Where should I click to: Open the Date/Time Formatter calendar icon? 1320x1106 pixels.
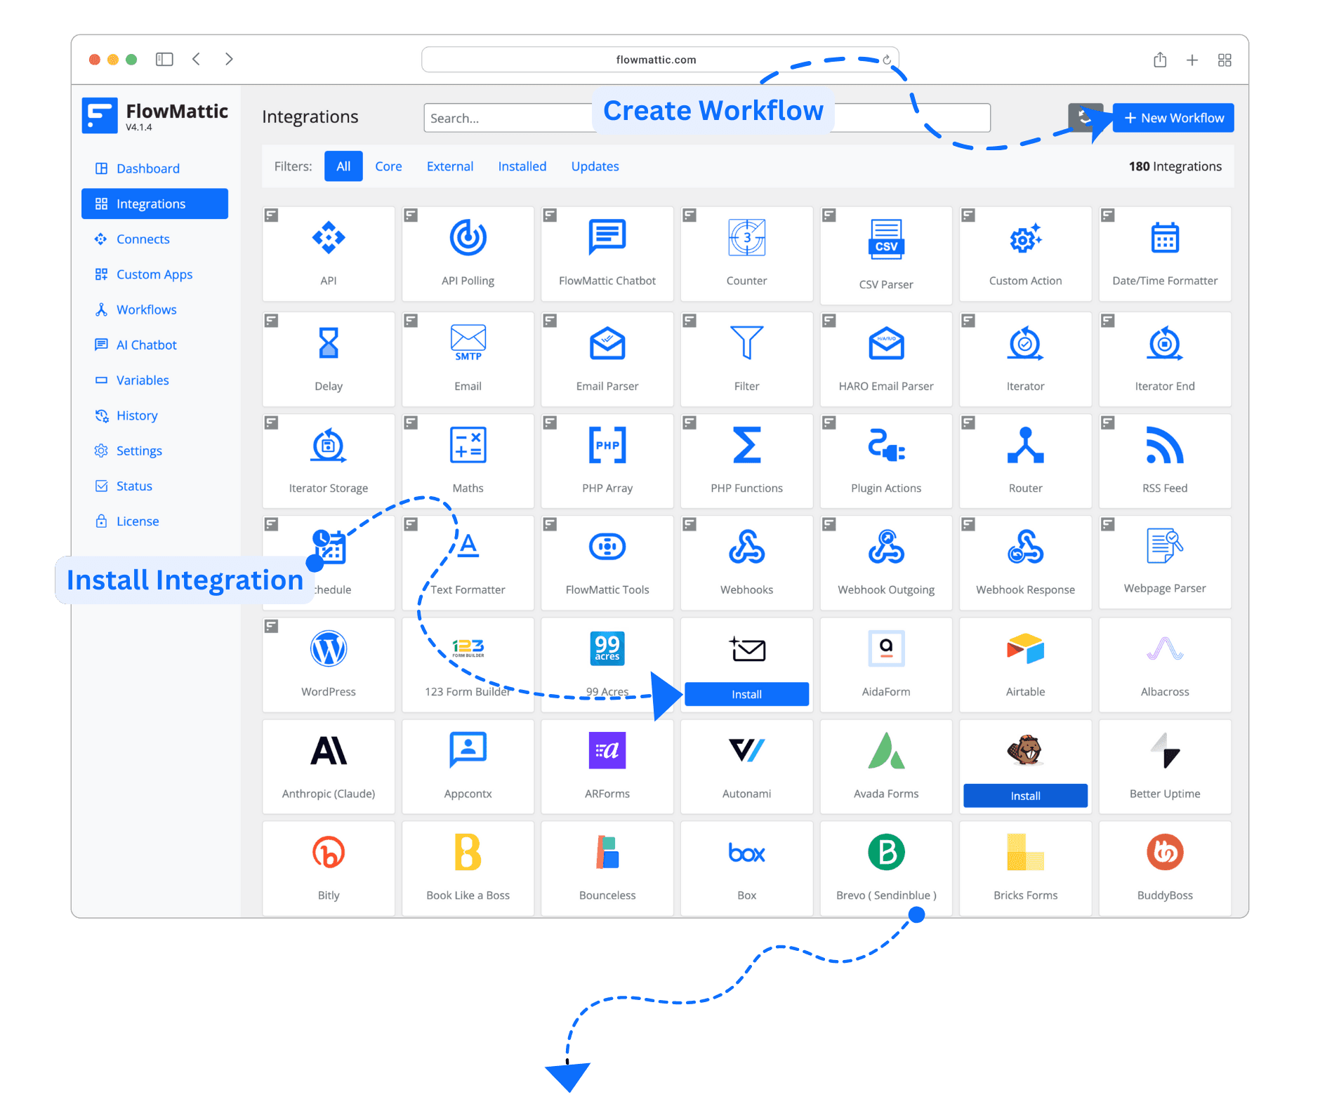click(x=1165, y=238)
